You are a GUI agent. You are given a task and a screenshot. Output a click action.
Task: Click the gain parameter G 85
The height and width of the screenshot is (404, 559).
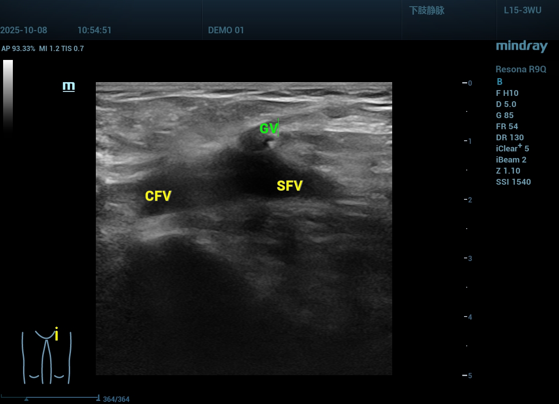(505, 115)
